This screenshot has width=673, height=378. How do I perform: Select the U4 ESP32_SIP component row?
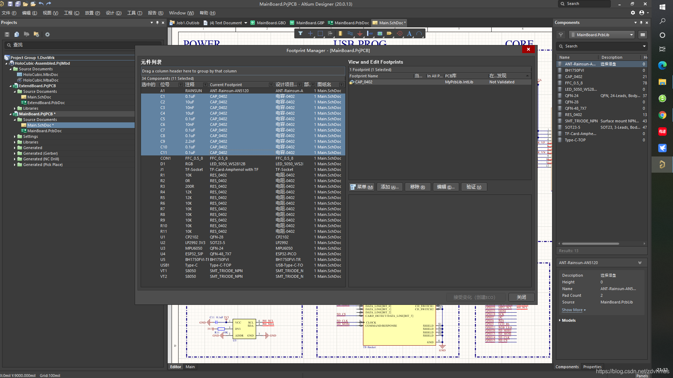pos(243,254)
